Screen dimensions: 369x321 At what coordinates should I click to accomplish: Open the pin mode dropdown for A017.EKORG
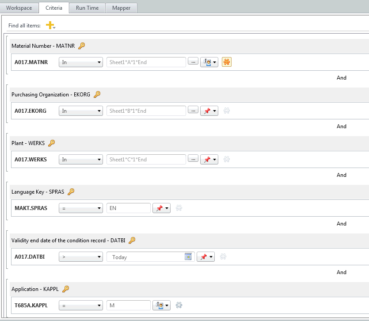[x=209, y=111]
